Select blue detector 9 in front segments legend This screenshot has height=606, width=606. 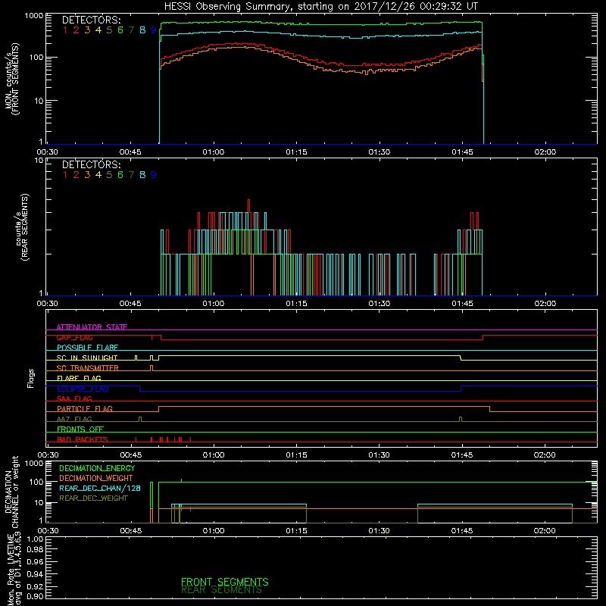coord(154,30)
